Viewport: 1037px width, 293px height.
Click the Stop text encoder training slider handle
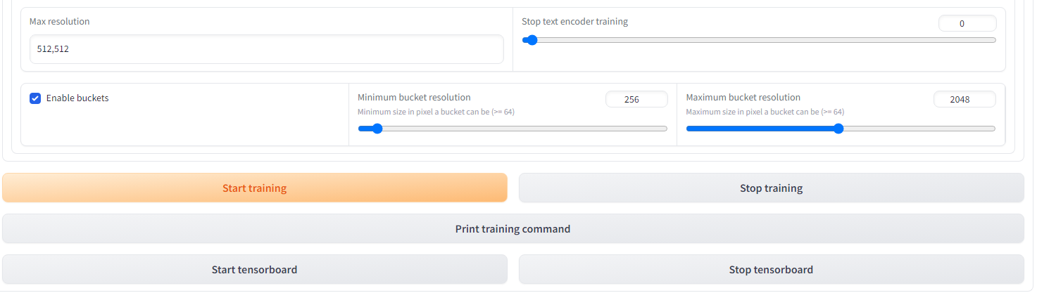coord(532,40)
